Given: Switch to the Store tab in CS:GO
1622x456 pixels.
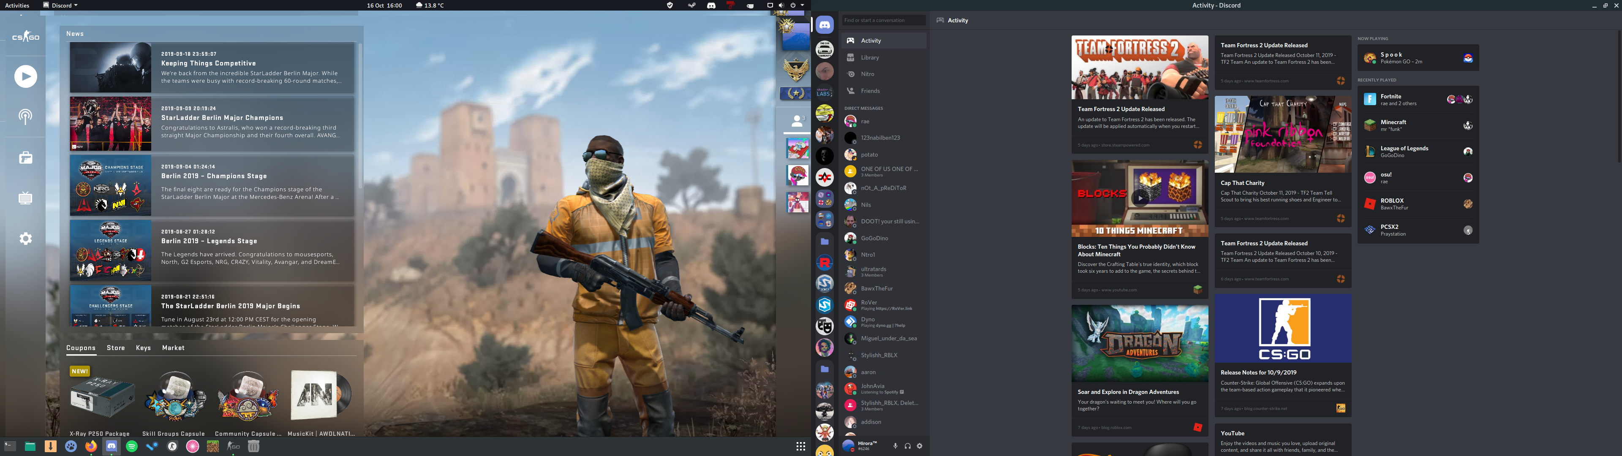Looking at the screenshot, I should point(116,347).
